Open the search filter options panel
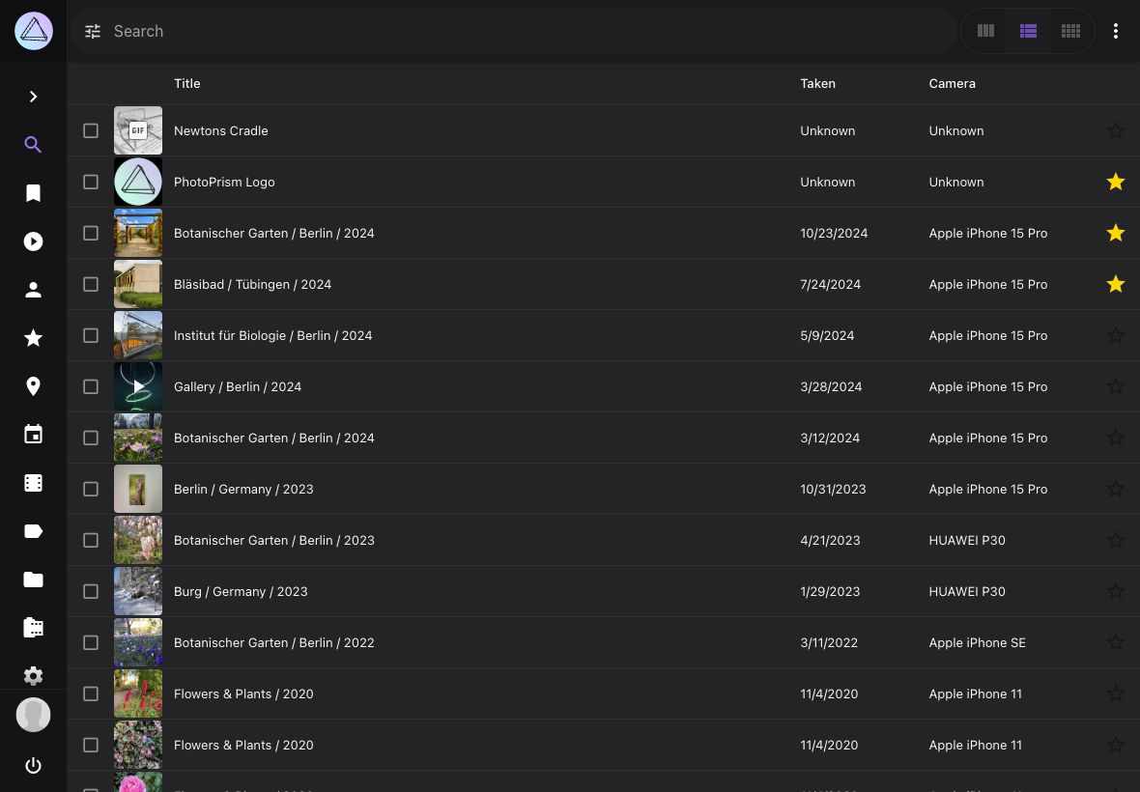Screen dimensions: 1140x792 (x=93, y=32)
